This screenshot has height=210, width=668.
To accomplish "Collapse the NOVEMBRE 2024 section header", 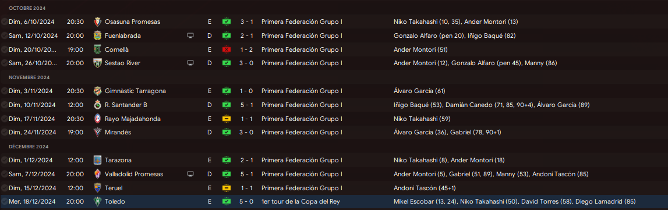I will tap(29, 77).
